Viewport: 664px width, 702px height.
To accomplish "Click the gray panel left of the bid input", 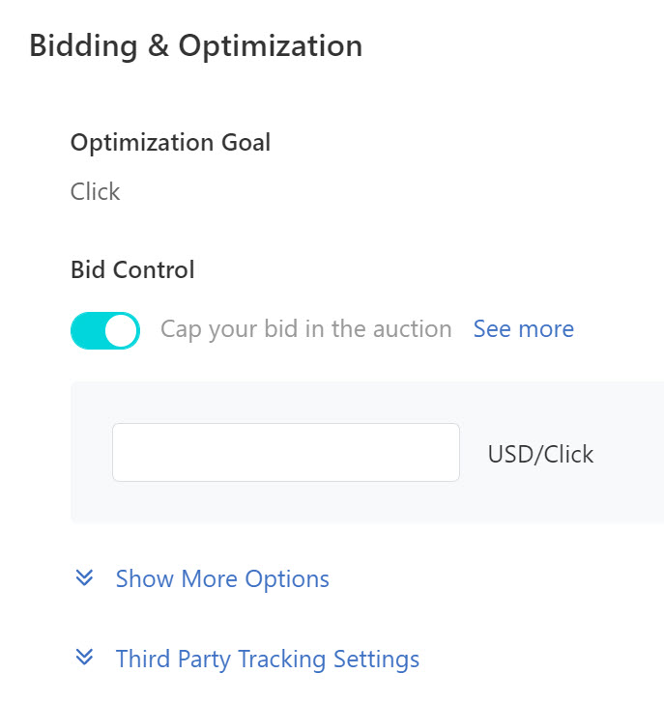I will pos(91,452).
